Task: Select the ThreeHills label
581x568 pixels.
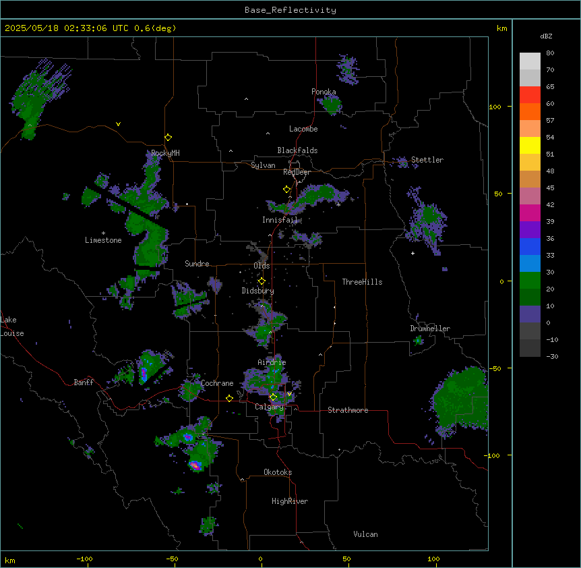Action: 362,282
